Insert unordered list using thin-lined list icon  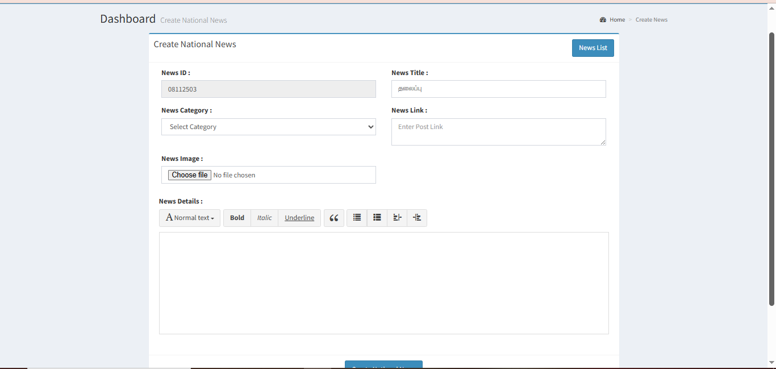[x=357, y=218]
